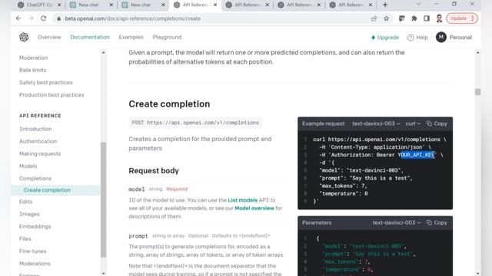Screen dimensions: 492x276
Task: Open Safety best practices page
Action: 46,82
